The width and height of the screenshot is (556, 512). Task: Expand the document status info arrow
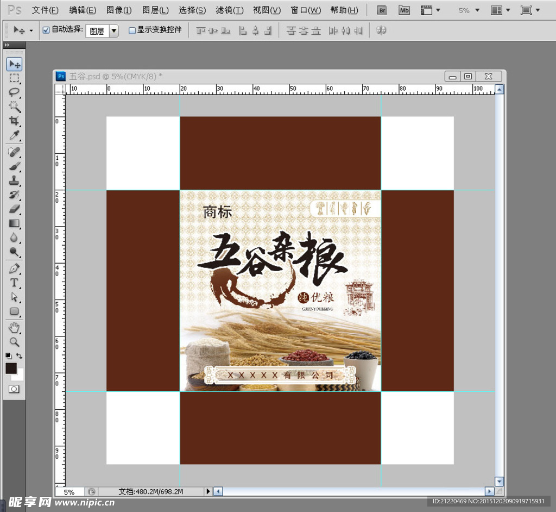click(x=207, y=491)
